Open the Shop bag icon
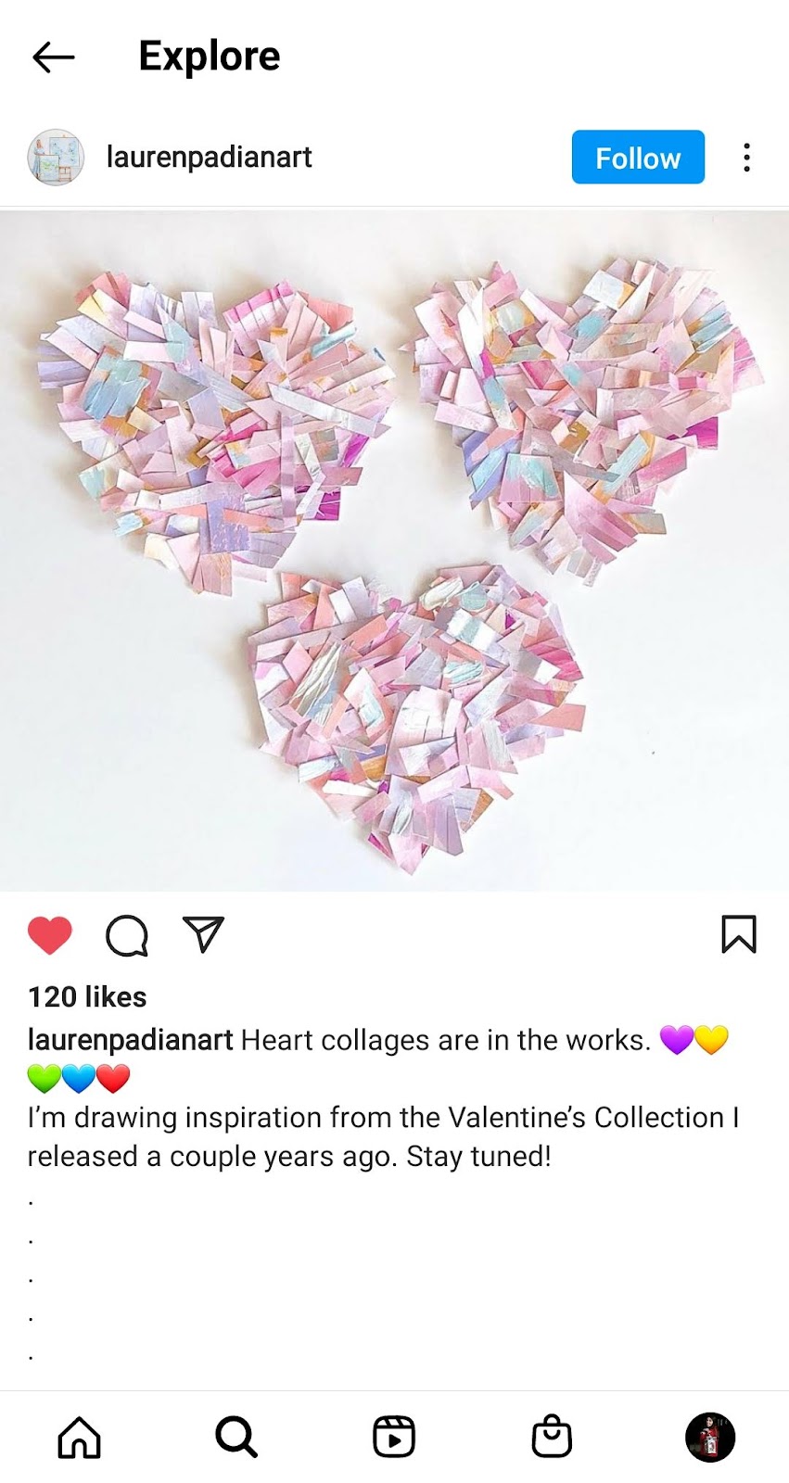 552,1437
